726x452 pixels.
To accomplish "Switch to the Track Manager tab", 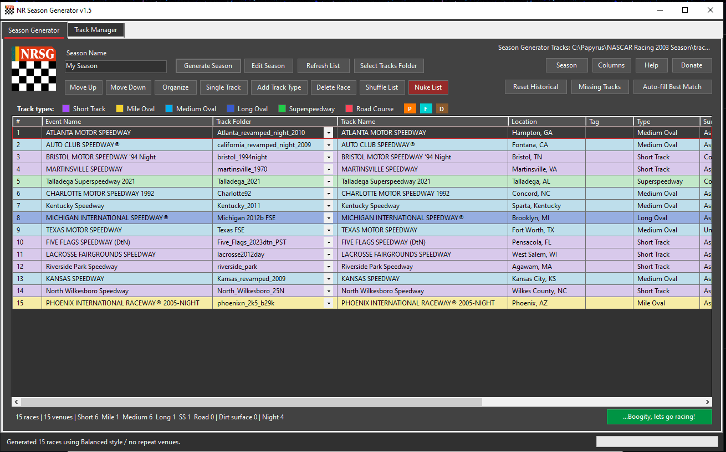I will pos(96,30).
